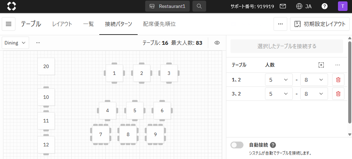Open the user avatar T menu
This screenshot has width=352, height=159.
click(x=342, y=6)
